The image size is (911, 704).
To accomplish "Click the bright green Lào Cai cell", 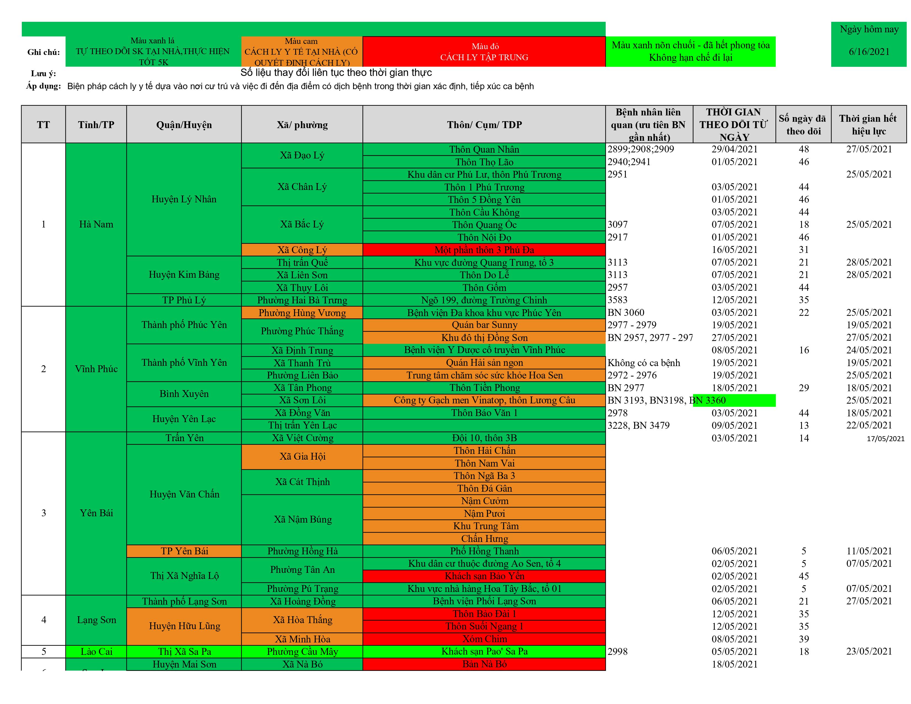I will click(96, 652).
